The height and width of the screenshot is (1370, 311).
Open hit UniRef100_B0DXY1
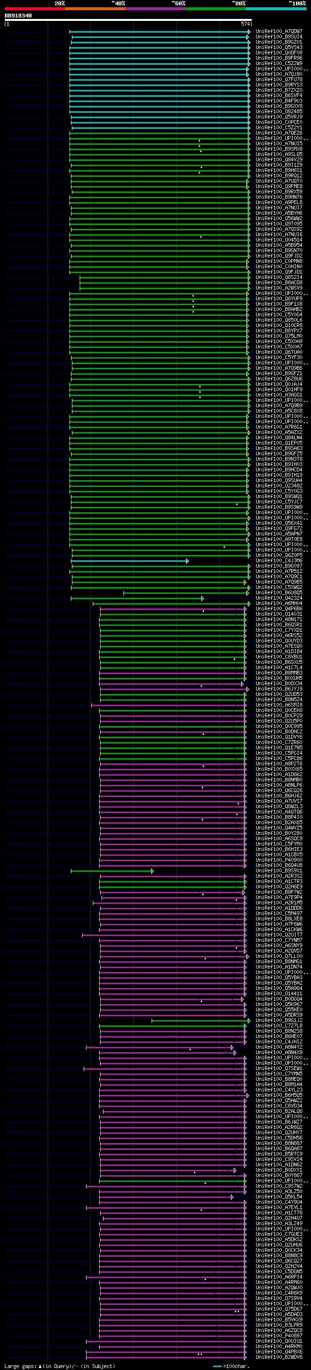[x=279, y=1170]
